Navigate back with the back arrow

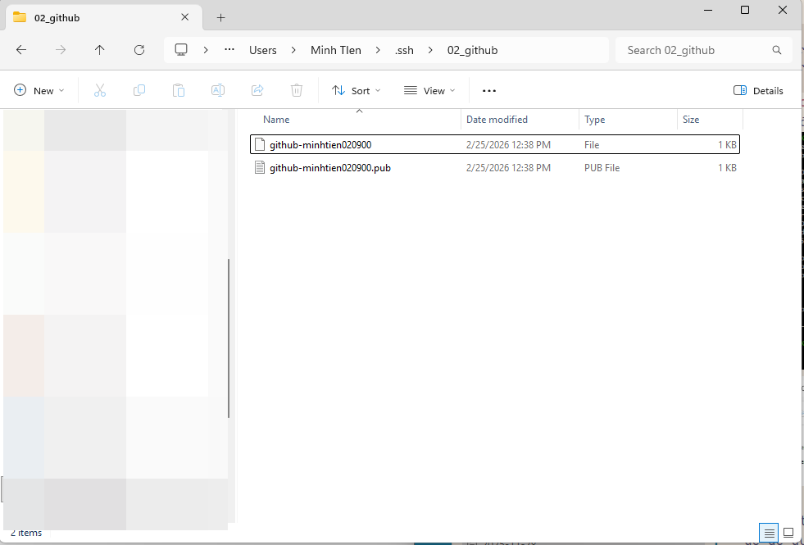click(x=21, y=50)
